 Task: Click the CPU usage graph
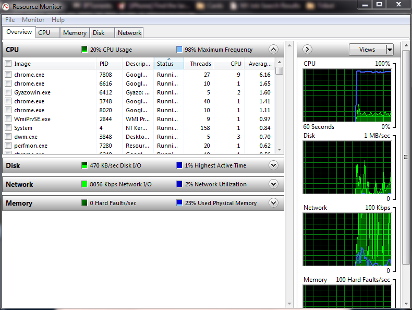click(347, 95)
